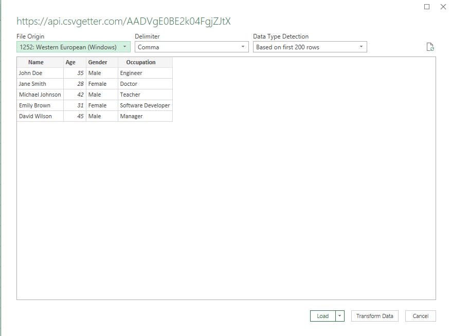Expand the Data Type Detection dropdown
The height and width of the screenshot is (336, 451).
pyautogui.click(x=361, y=46)
